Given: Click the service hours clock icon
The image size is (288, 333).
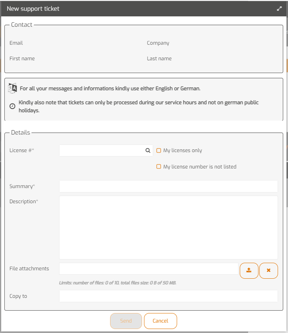Looking at the screenshot, I should [12, 106].
